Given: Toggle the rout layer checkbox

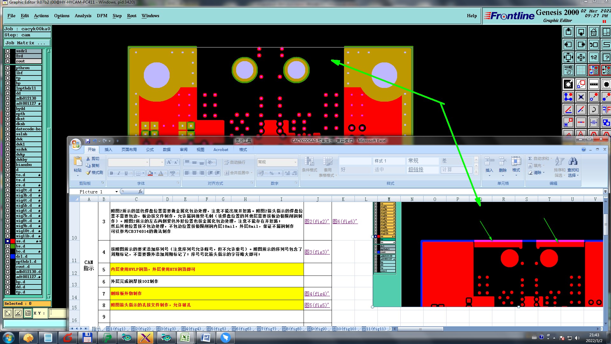Looking at the screenshot, I should [x=8, y=61].
